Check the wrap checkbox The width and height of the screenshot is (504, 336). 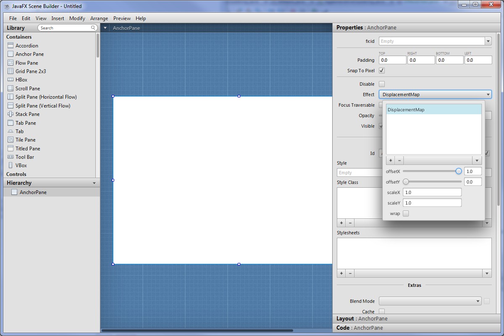(x=406, y=213)
